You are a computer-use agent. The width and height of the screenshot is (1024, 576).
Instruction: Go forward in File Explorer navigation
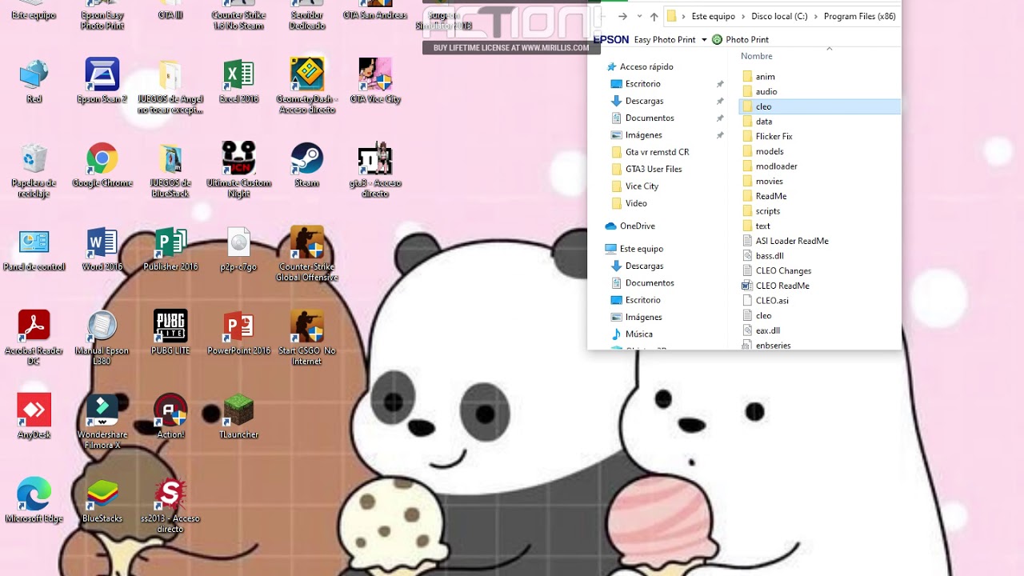[x=622, y=16]
